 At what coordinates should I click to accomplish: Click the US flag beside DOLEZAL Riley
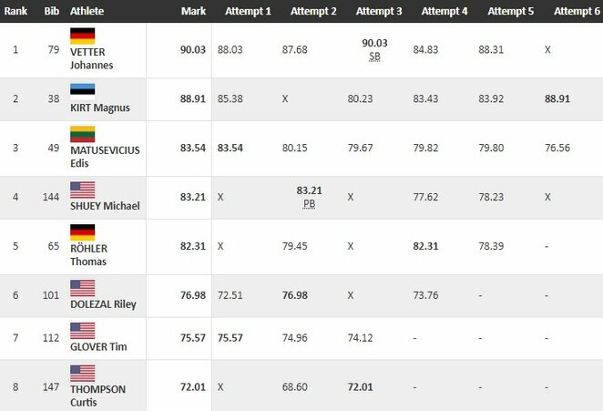[82, 288]
